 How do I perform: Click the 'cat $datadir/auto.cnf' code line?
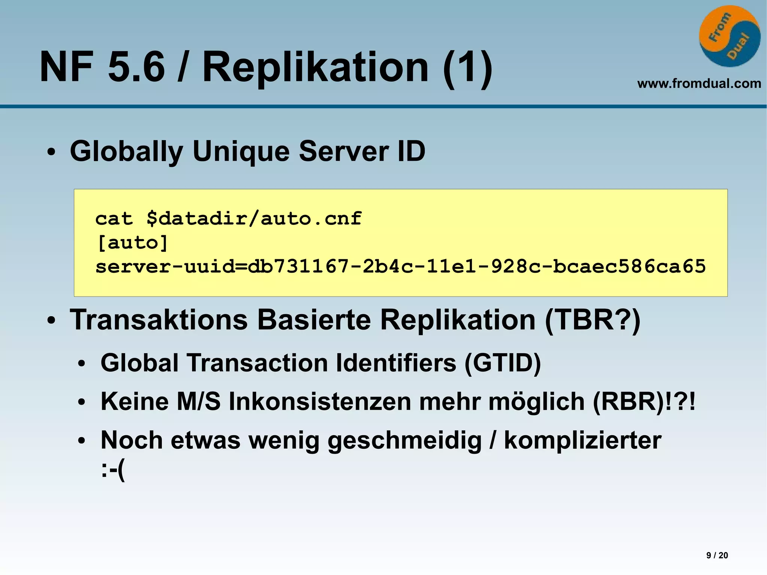pos(228,218)
